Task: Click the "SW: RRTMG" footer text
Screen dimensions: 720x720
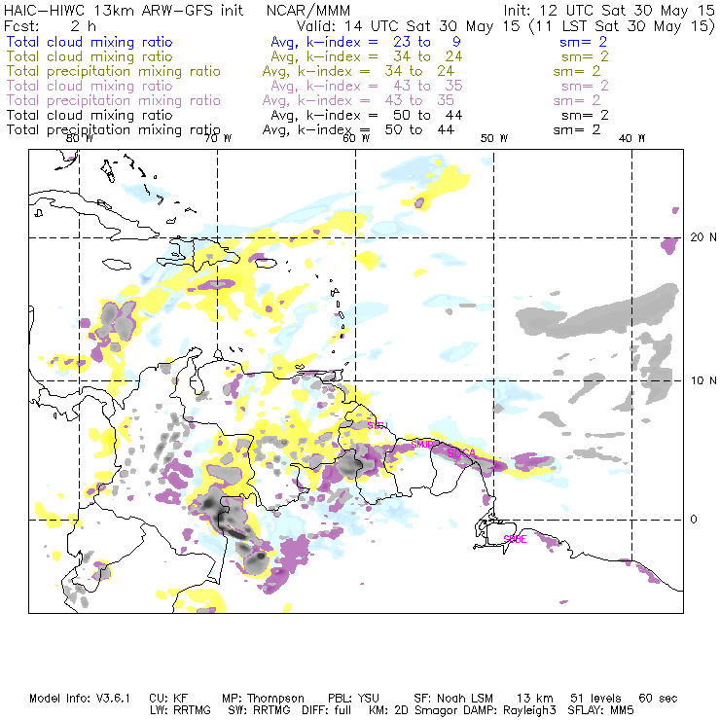Action: point(259,710)
